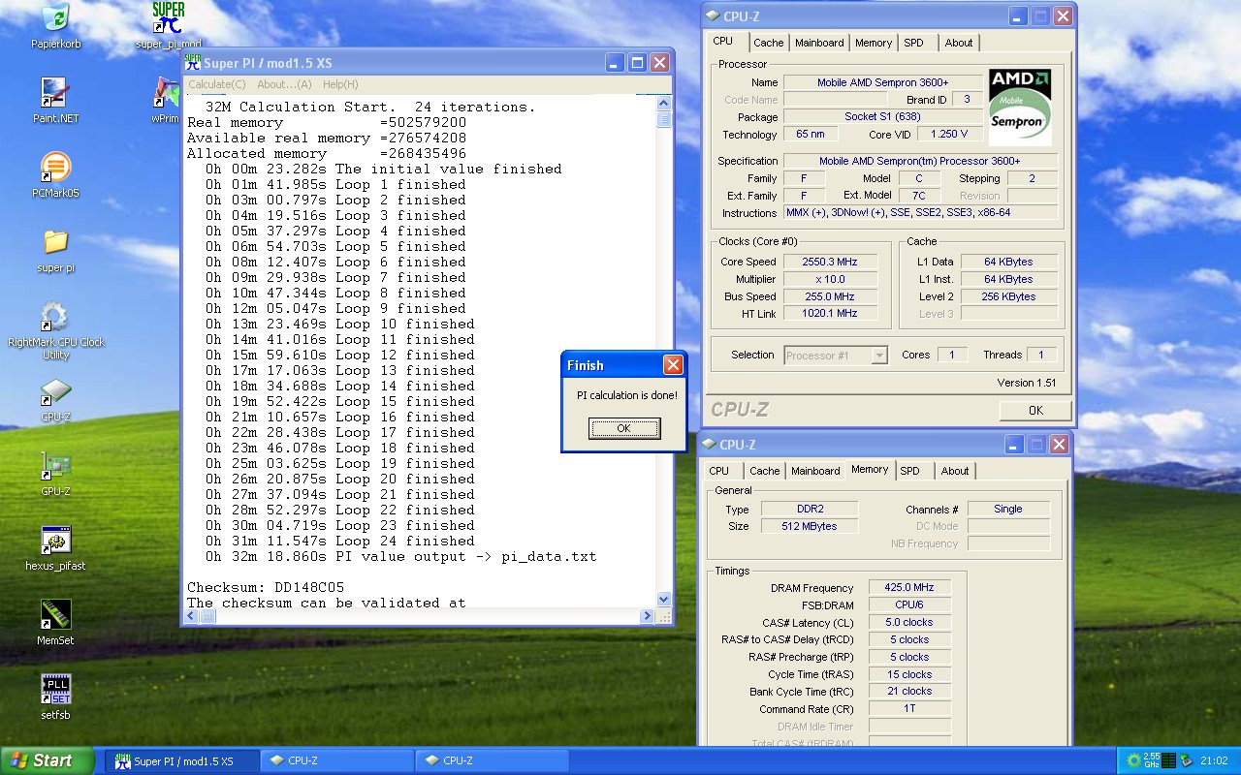Open the Windows Start menu
Image resolution: width=1241 pixels, height=775 pixels.
pos(48,760)
